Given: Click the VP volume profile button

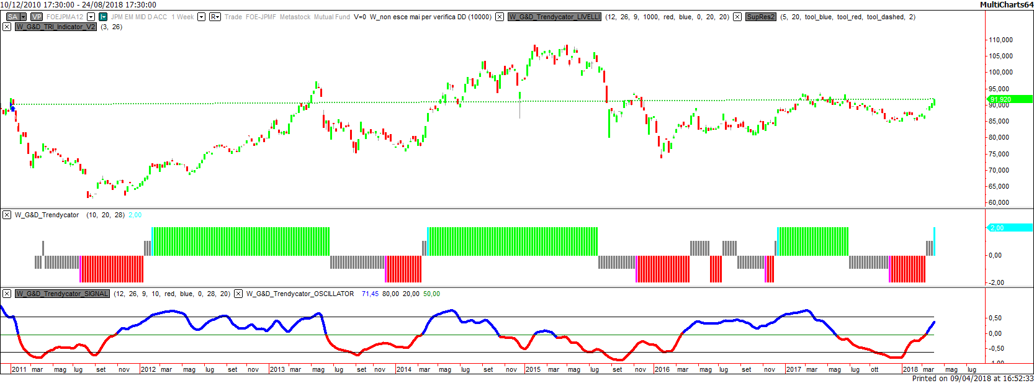Looking at the screenshot, I should (x=37, y=17).
